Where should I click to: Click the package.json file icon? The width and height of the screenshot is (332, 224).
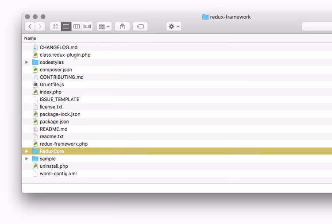pos(35,122)
